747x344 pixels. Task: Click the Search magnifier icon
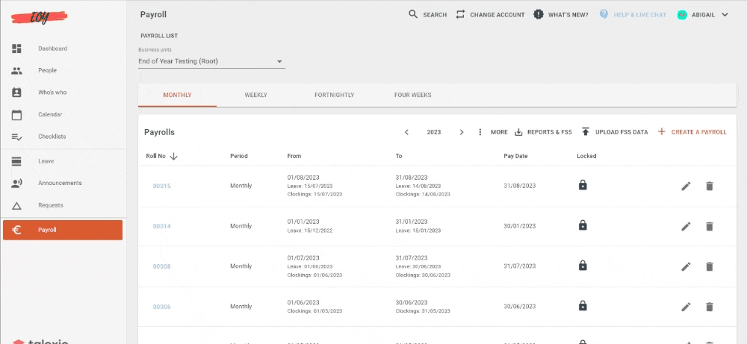point(413,14)
